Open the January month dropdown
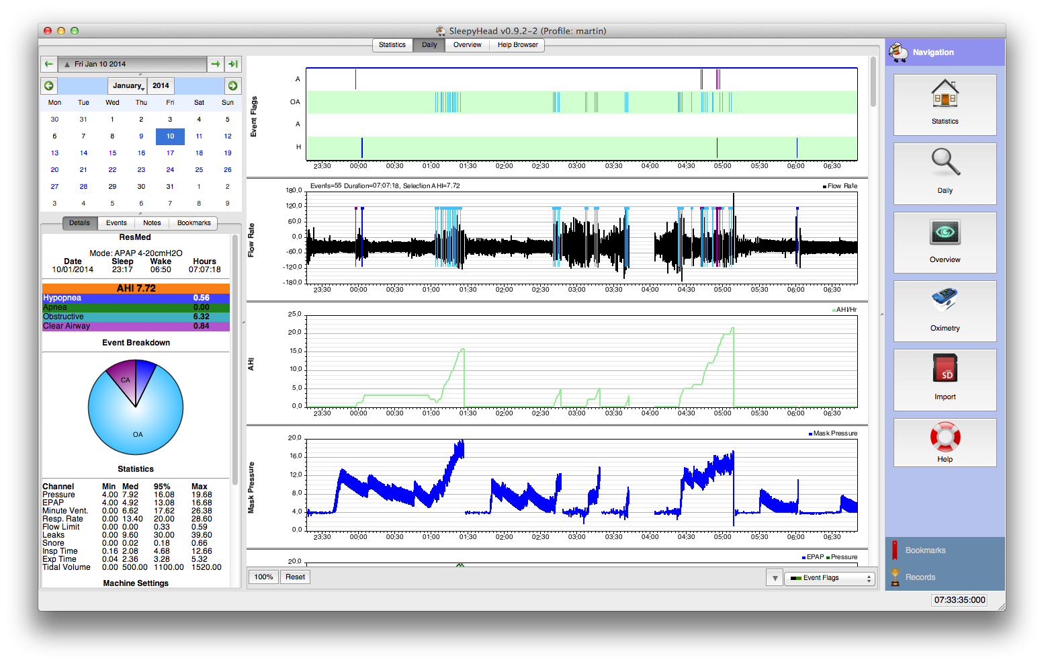This screenshot has height=664, width=1044. [x=127, y=86]
